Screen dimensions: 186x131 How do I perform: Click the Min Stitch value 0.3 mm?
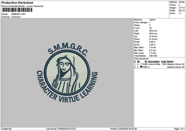[x=153, y=50]
